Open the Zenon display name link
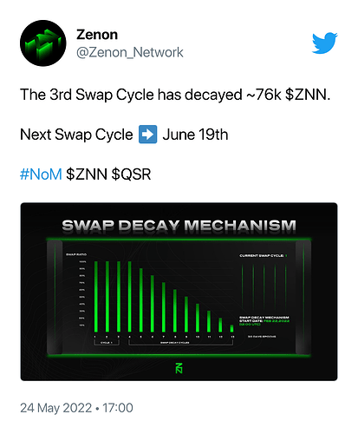The image size is (358, 434). [x=97, y=35]
